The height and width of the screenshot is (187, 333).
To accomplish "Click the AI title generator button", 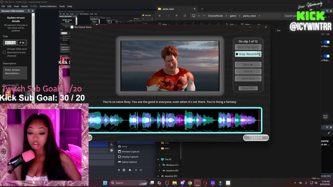I will [x=22, y=43].
